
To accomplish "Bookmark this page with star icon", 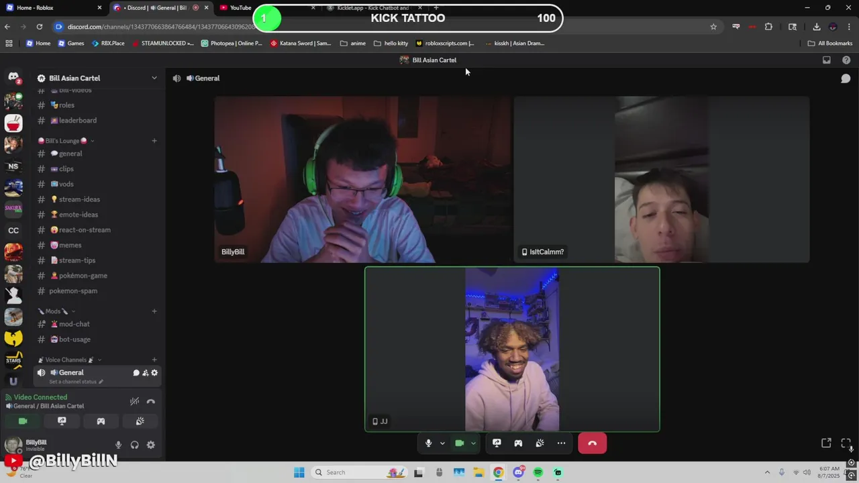I will (x=713, y=27).
